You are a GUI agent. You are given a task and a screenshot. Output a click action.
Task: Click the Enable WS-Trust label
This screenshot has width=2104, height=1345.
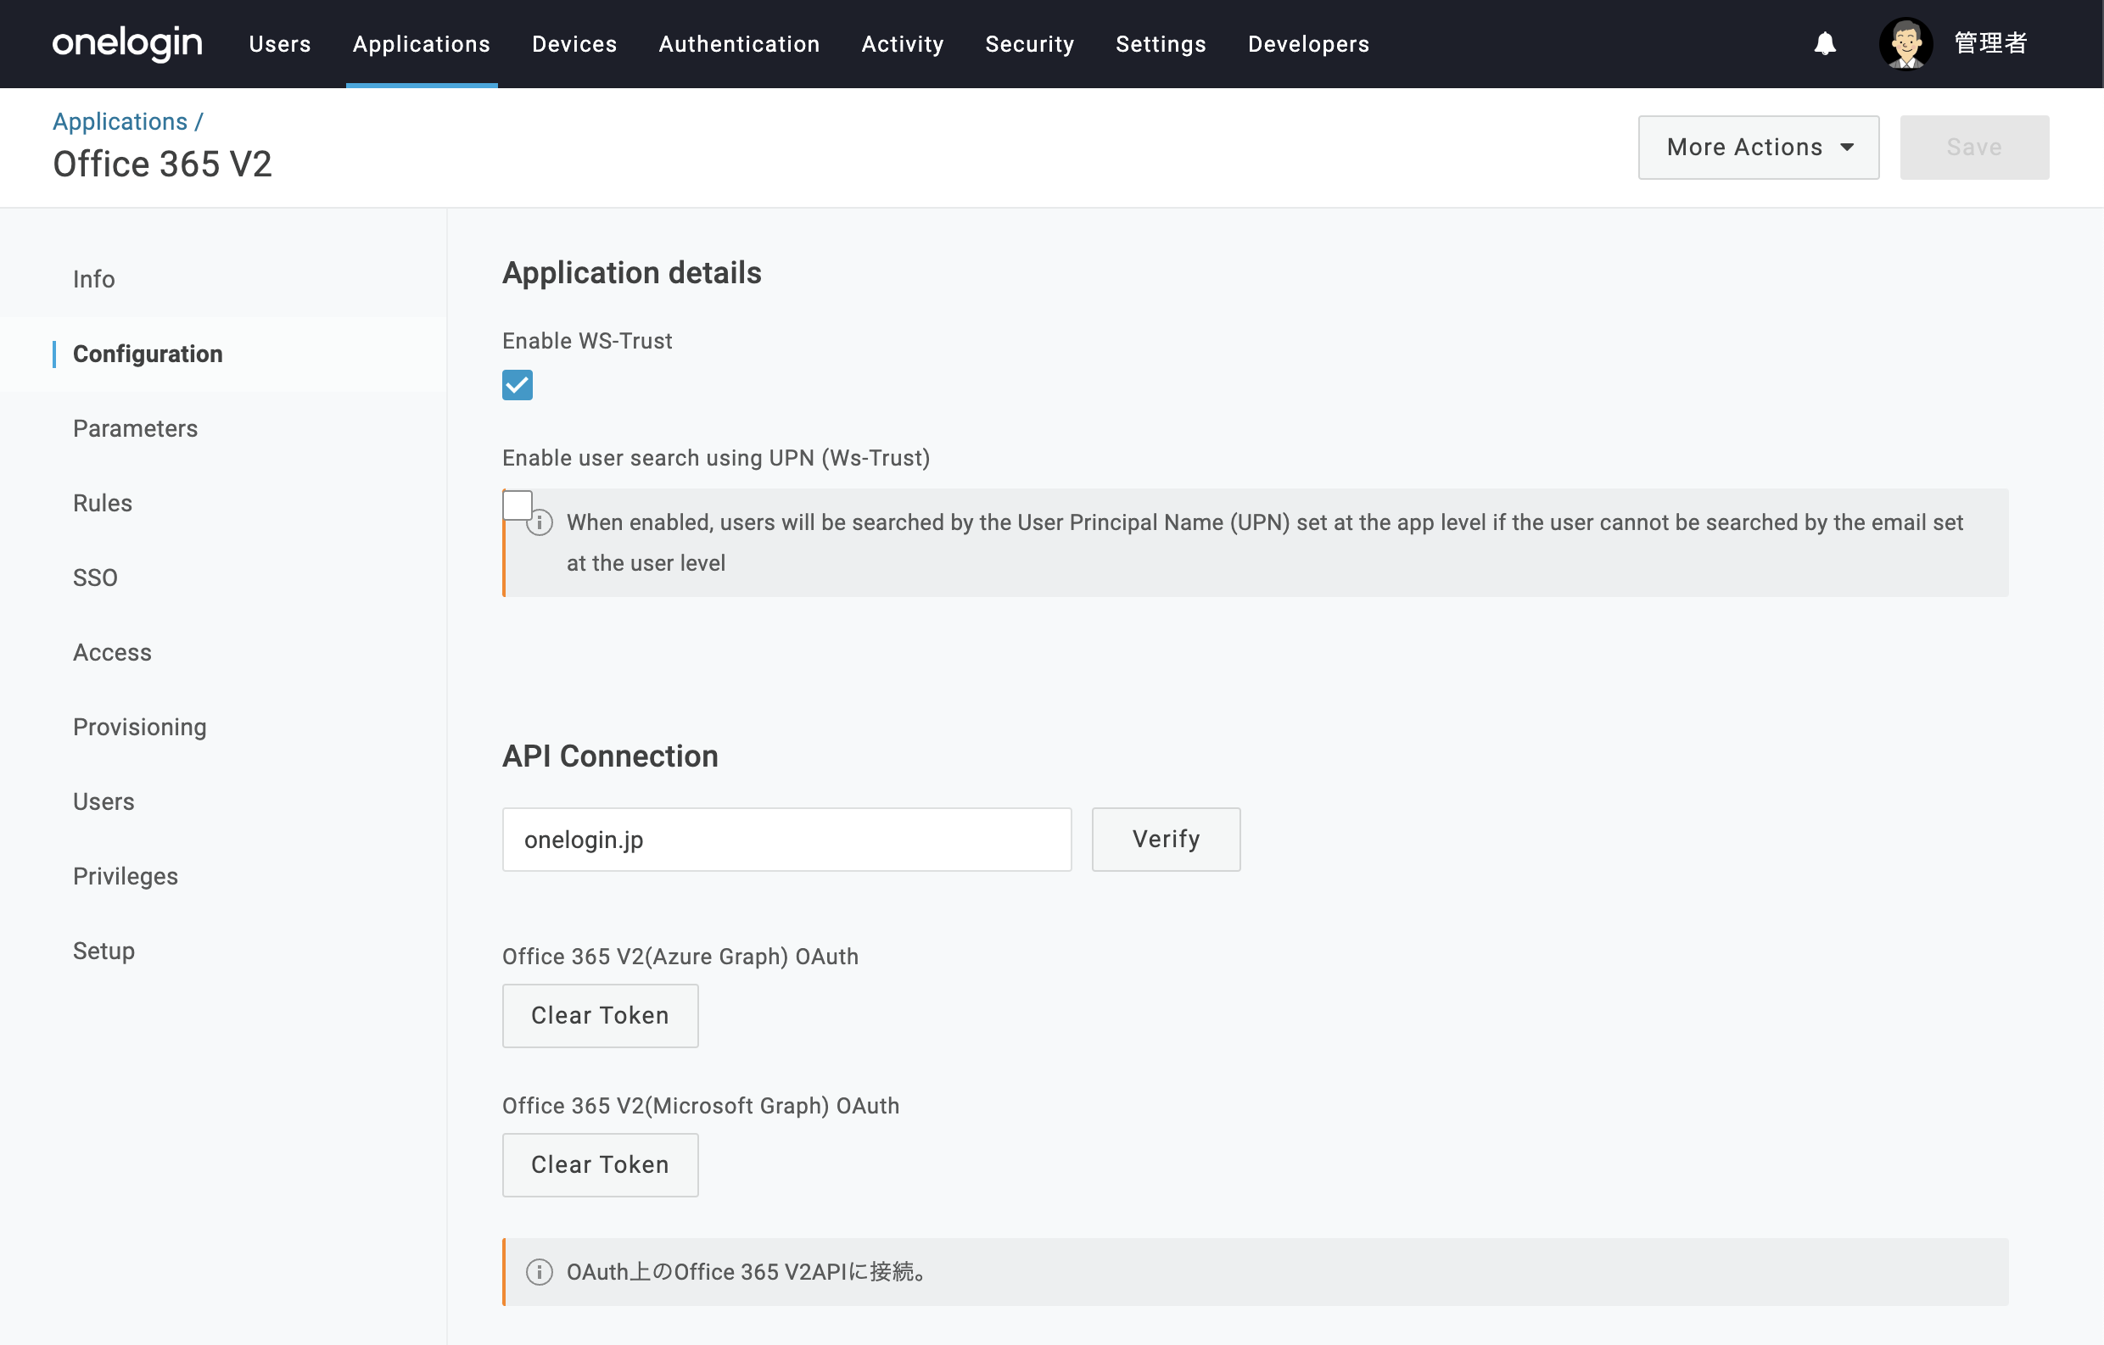click(587, 341)
